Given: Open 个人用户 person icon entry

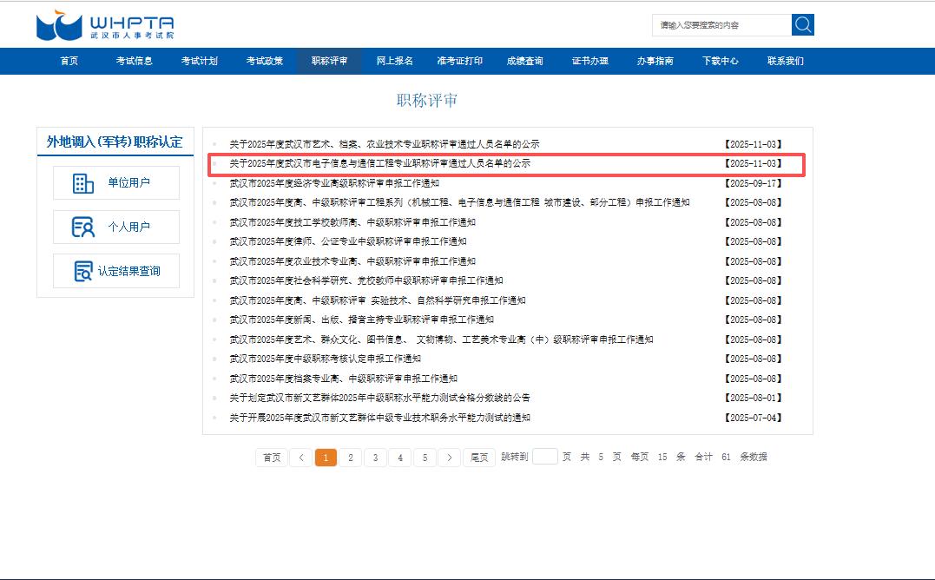Looking at the screenshot, I should [116, 227].
